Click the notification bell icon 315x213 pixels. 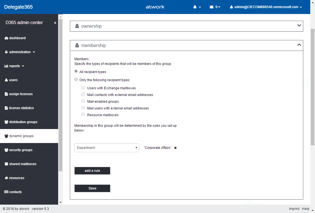pos(195,7)
